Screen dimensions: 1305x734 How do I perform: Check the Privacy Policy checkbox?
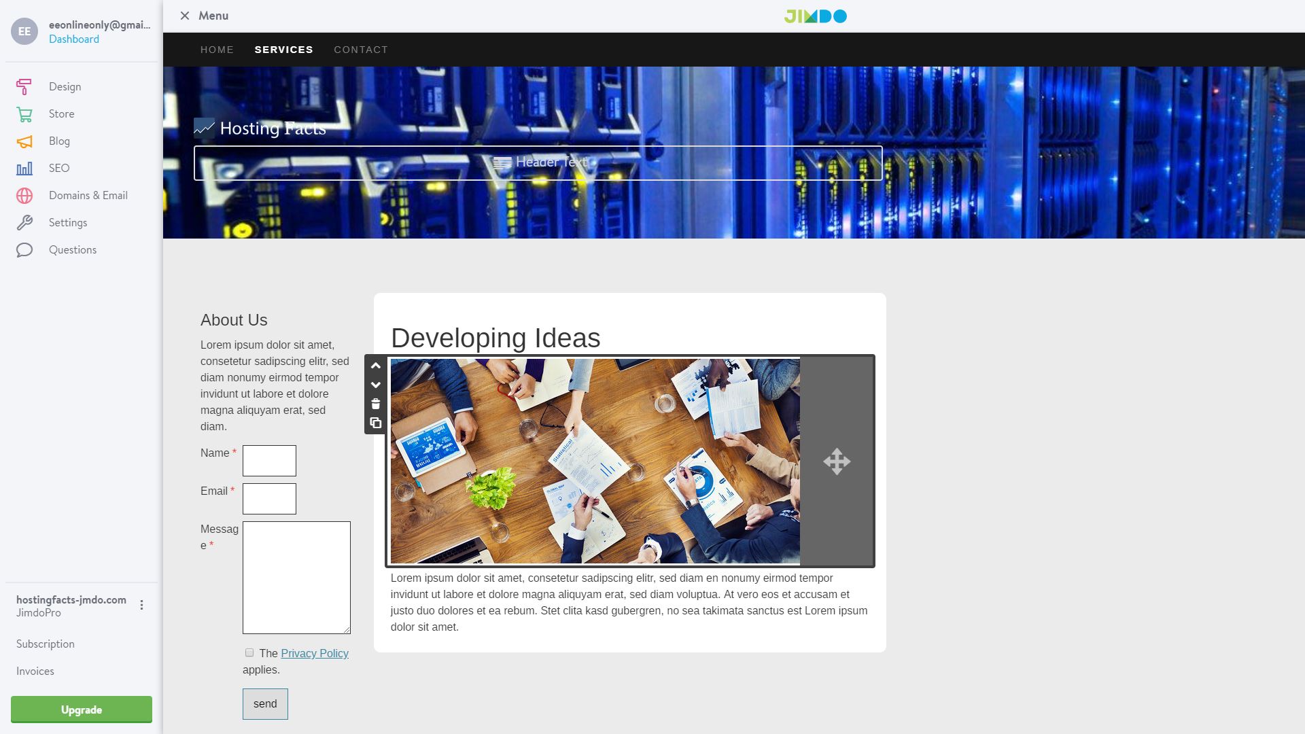[249, 652]
